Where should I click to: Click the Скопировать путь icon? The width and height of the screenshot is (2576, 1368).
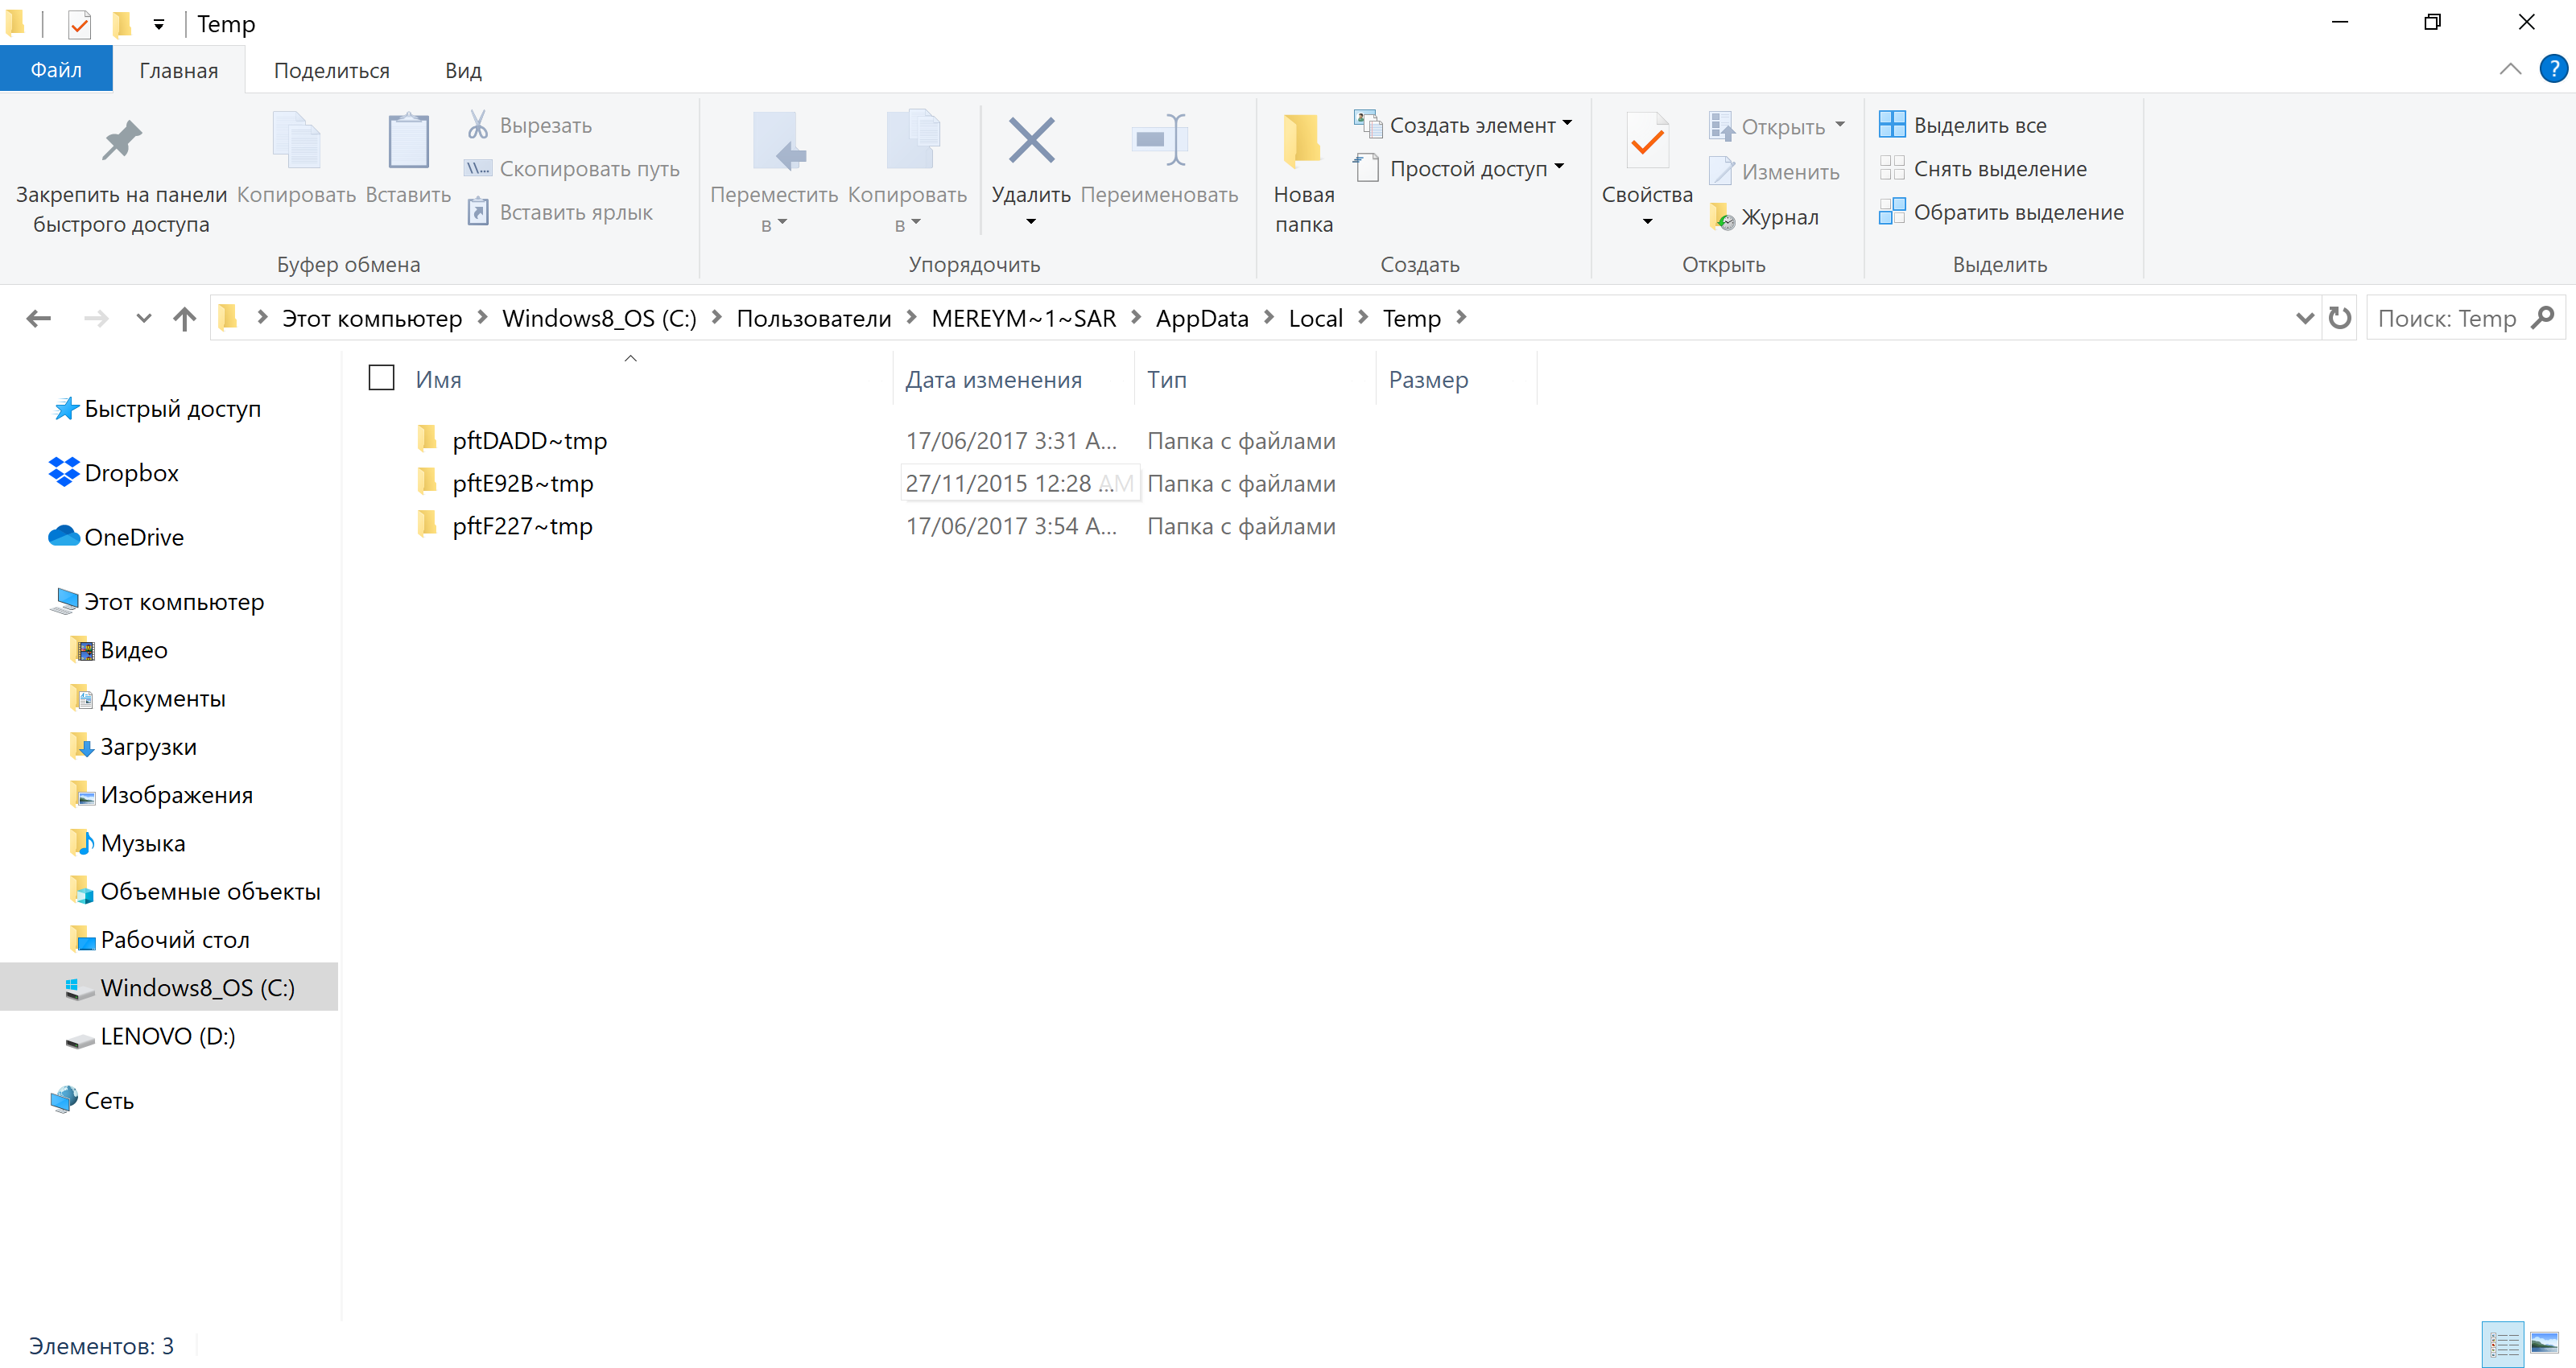(477, 168)
